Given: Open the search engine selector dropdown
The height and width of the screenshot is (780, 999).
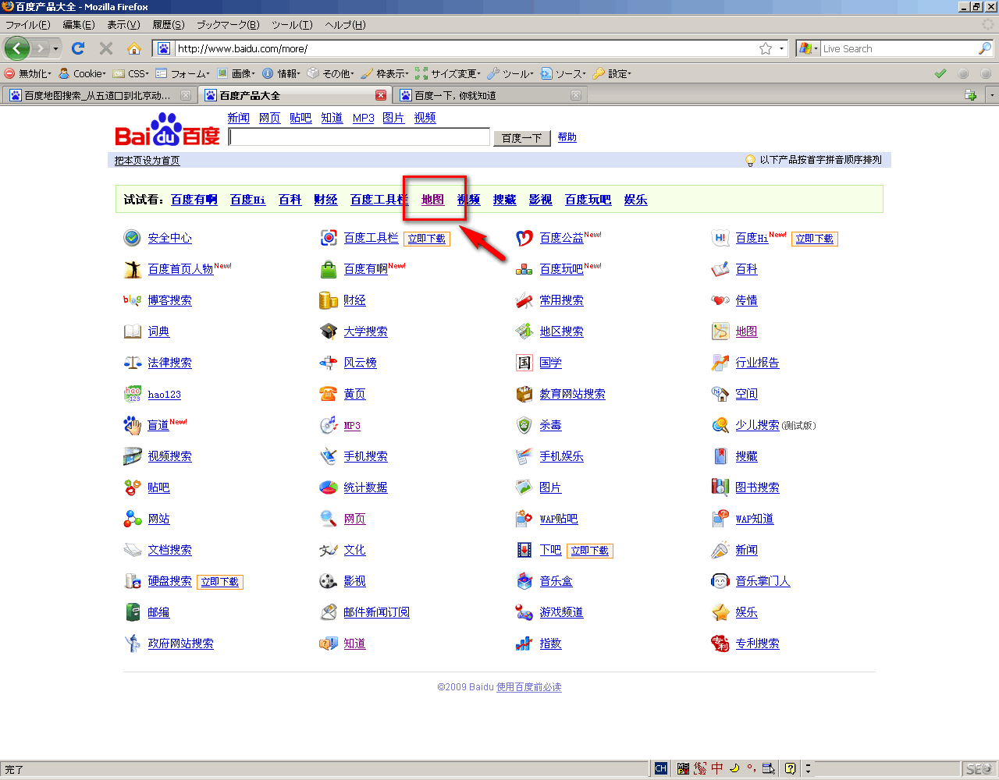Looking at the screenshot, I should tap(809, 48).
